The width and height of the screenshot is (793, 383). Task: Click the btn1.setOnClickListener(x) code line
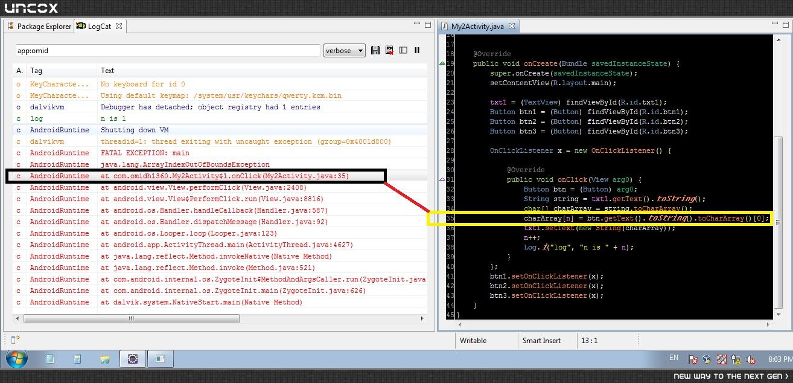pyautogui.click(x=547, y=276)
